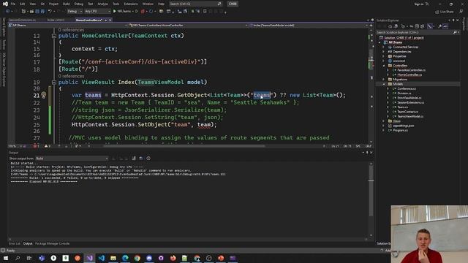Click the Live Share button
Screen dimensions: 468x263
coord(445,12)
